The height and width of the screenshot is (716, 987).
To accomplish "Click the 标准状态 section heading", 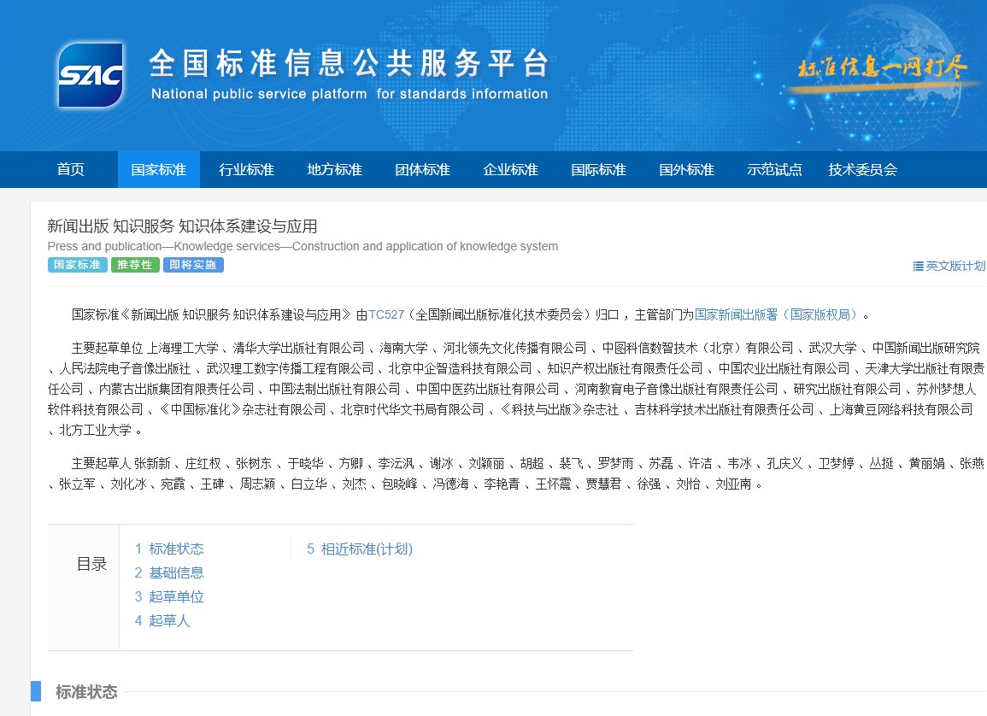I will click(x=86, y=692).
